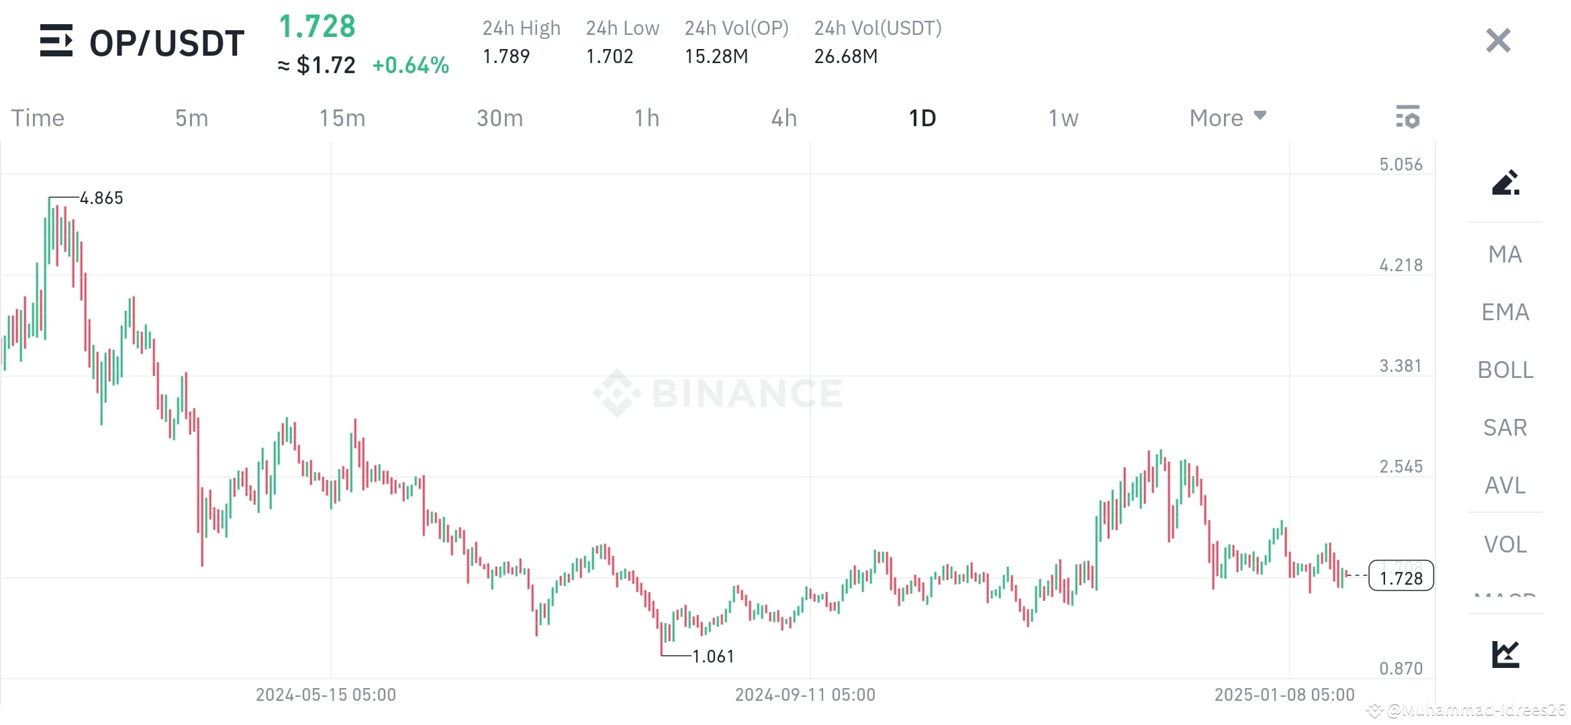This screenshot has width=1571, height=725.
Task: Toggle the BOLL Bollinger Bands indicator
Action: [x=1505, y=370]
